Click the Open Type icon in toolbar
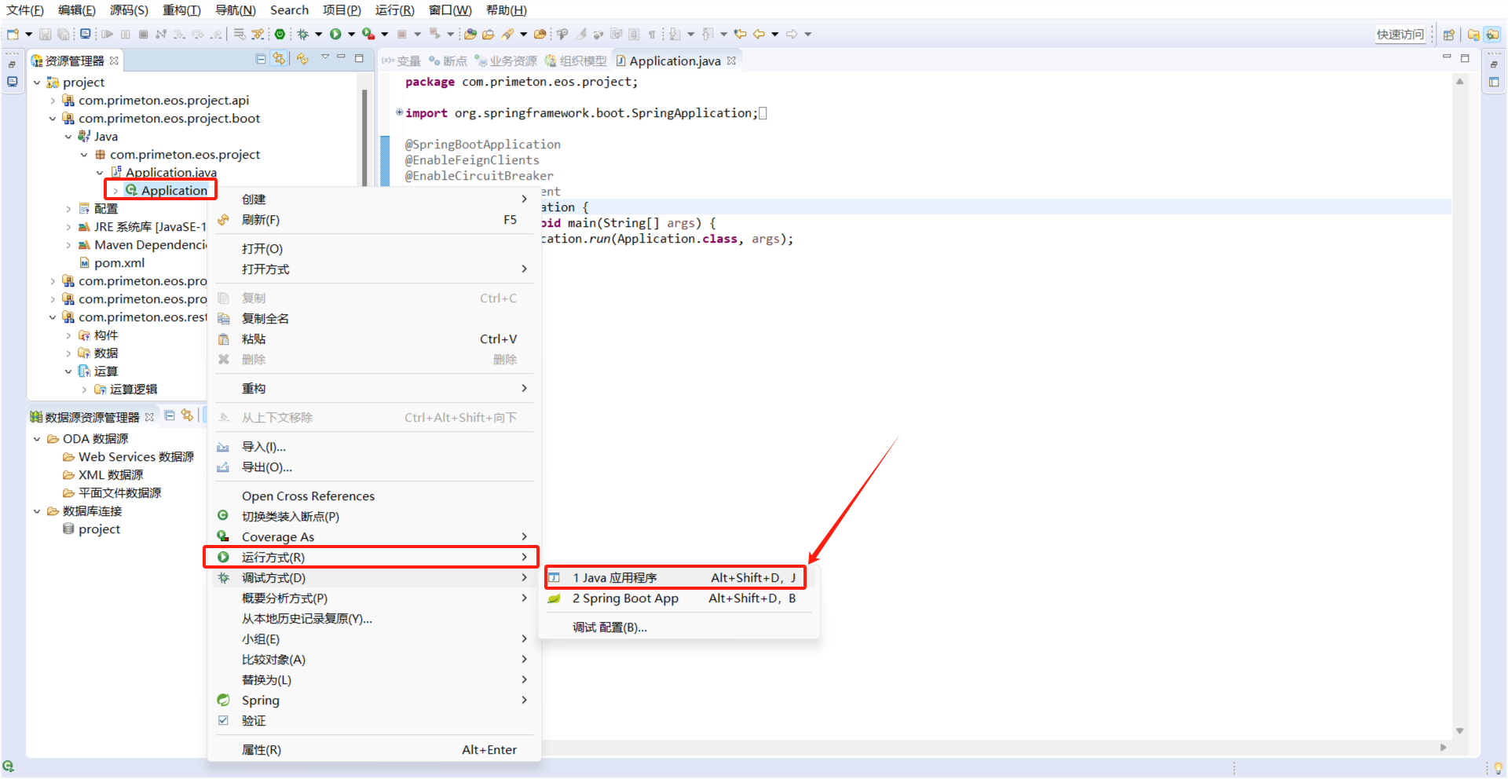 pos(470,34)
